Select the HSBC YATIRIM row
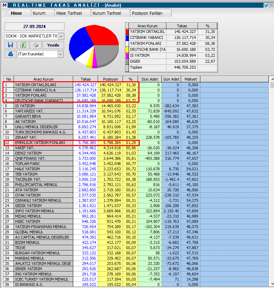This screenshot has width=274, height=288. (x=136, y=221)
